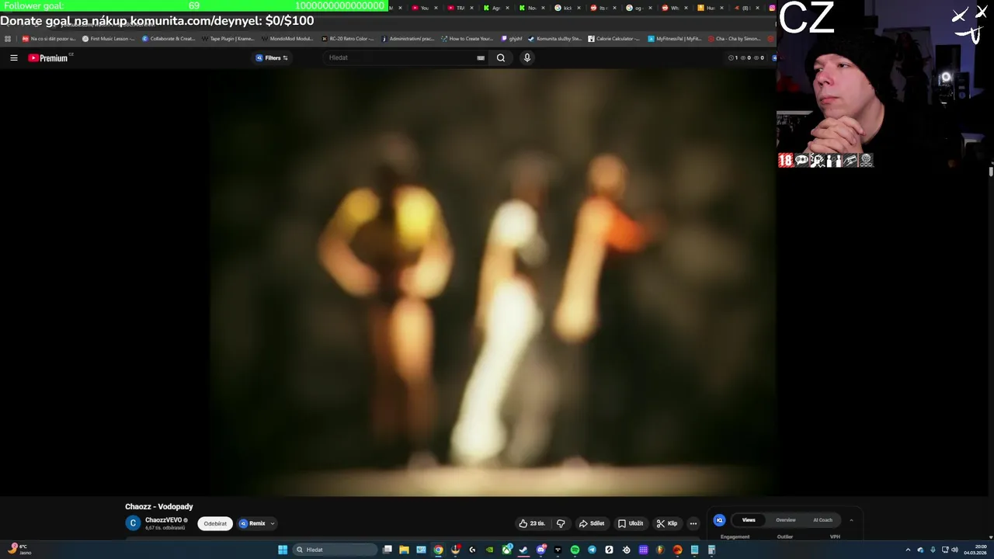This screenshot has height=559, width=994.
Task: Collapse the analytics panel with chevron
Action: [x=851, y=520]
